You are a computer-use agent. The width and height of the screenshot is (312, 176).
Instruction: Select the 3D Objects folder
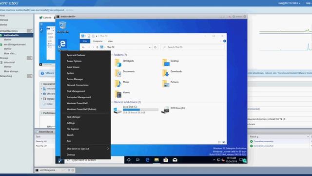124,63
